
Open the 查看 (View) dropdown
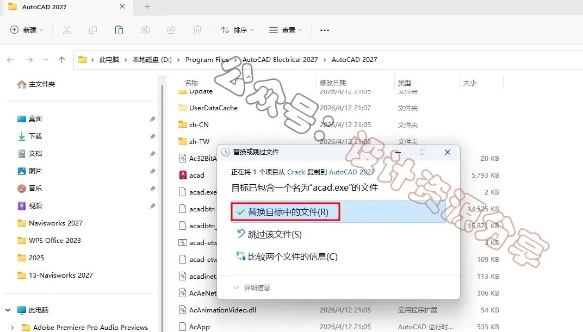tap(286, 30)
